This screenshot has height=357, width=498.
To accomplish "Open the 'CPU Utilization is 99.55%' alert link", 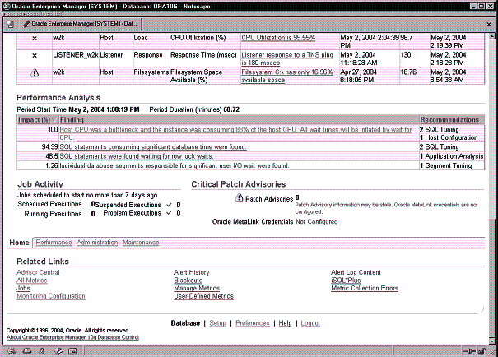I will (278, 38).
